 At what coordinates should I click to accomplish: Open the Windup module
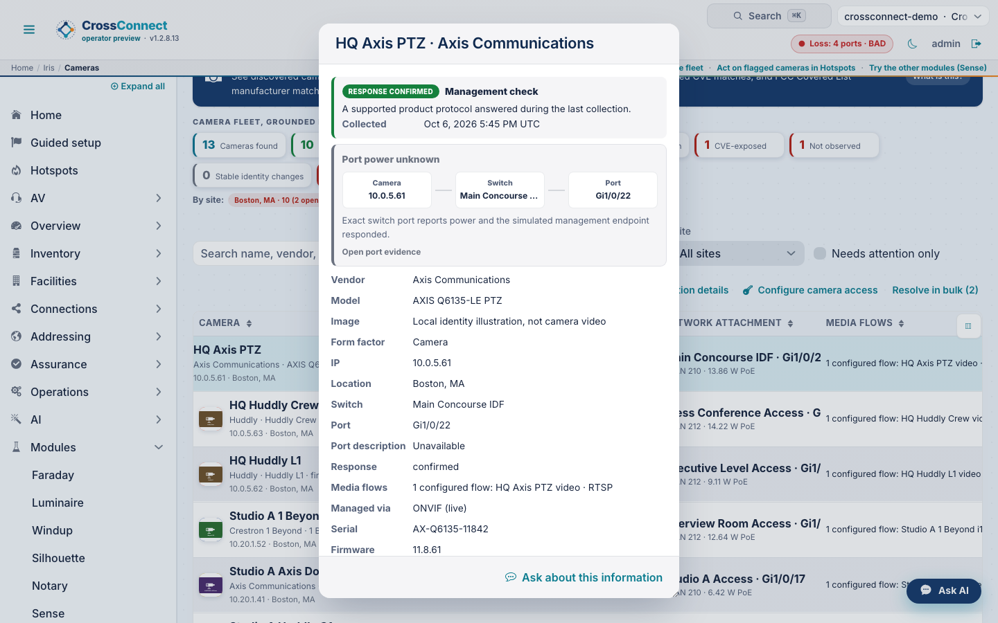point(52,530)
